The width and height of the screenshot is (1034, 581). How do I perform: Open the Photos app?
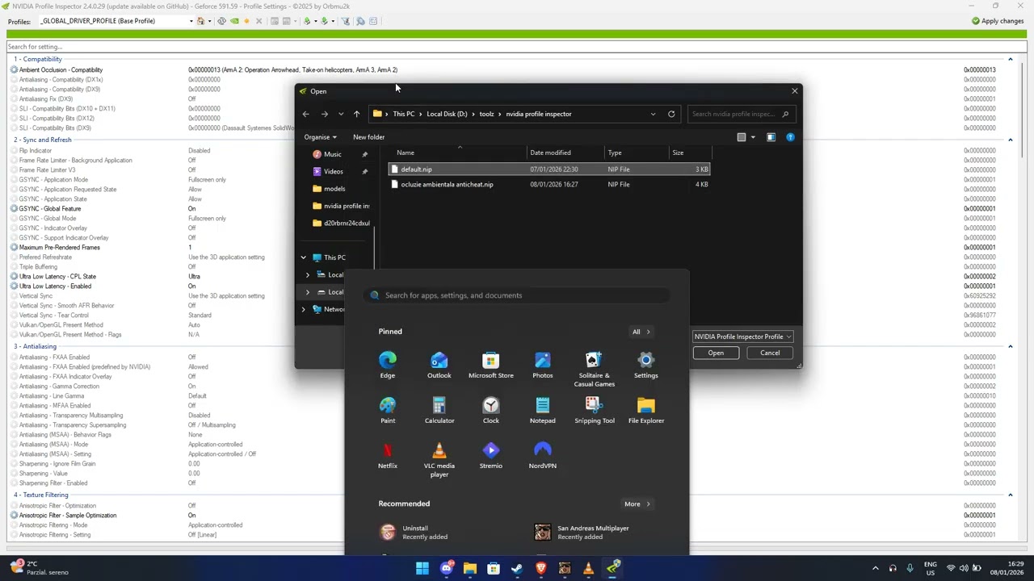pos(543,365)
